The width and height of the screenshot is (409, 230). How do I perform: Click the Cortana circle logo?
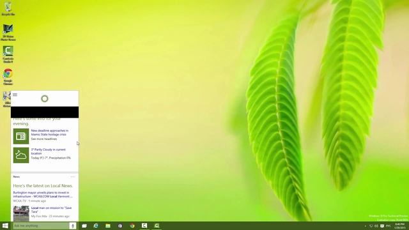tap(45, 98)
